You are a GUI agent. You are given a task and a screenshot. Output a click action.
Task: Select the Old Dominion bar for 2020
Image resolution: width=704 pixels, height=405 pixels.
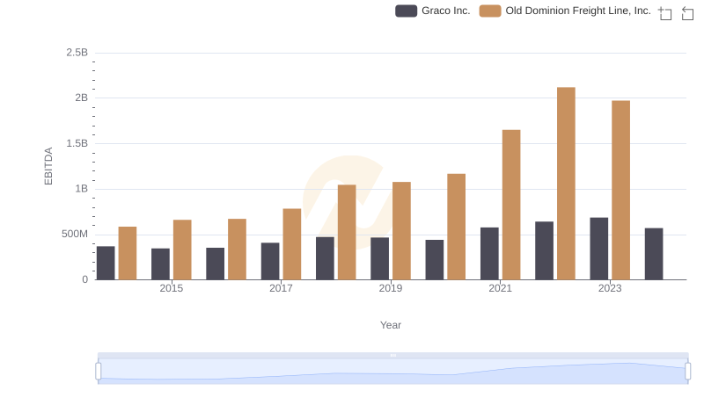coord(456,227)
